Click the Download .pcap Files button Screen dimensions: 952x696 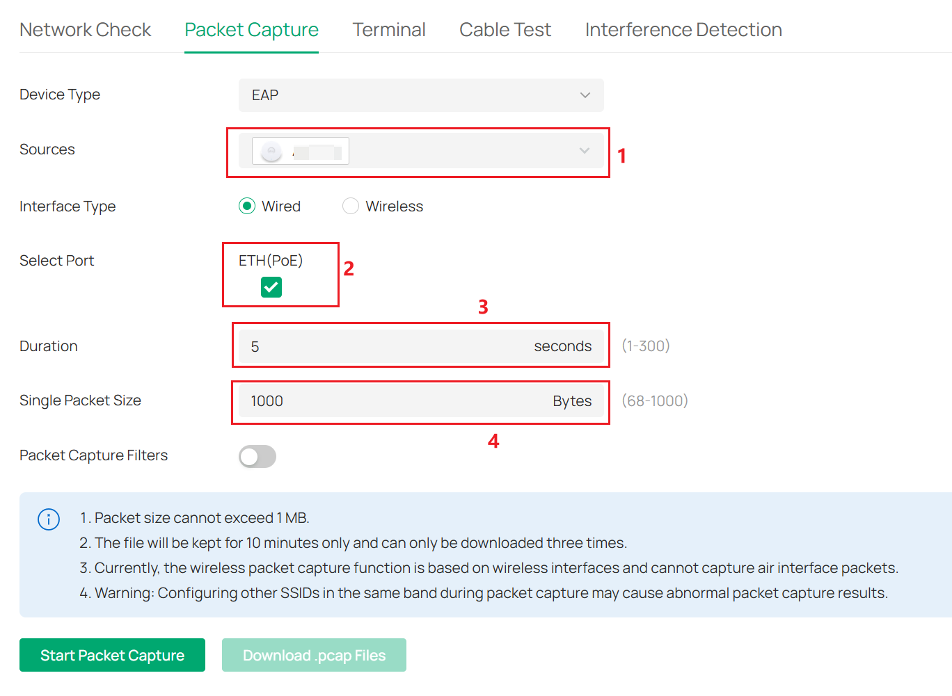(314, 654)
